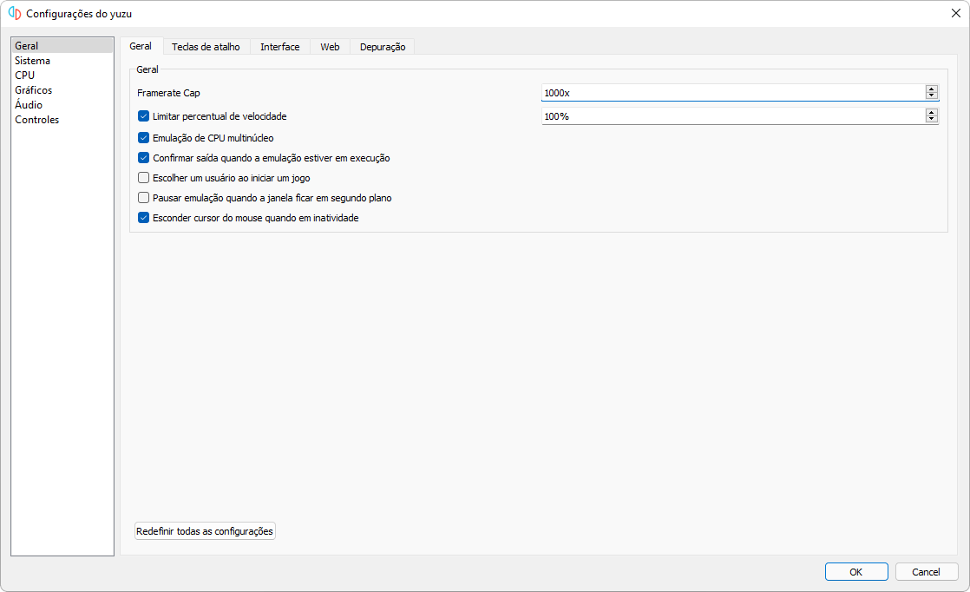Open the Sistema category
The height and width of the screenshot is (592, 970).
(62, 61)
